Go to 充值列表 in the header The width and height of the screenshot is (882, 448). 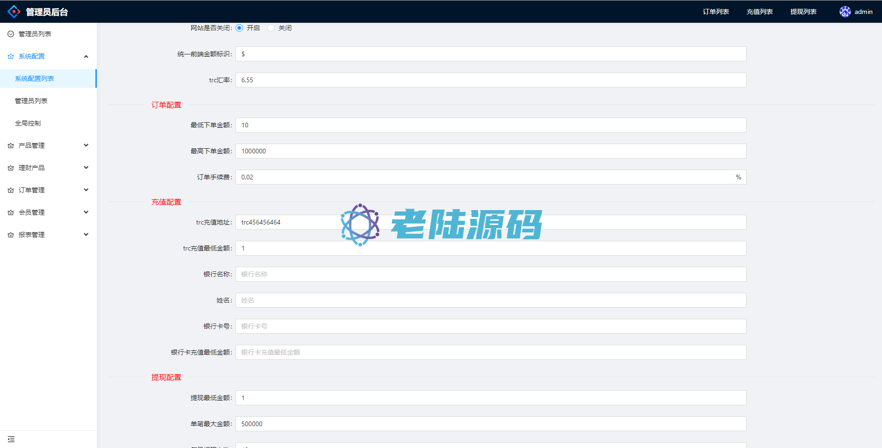[759, 12]
